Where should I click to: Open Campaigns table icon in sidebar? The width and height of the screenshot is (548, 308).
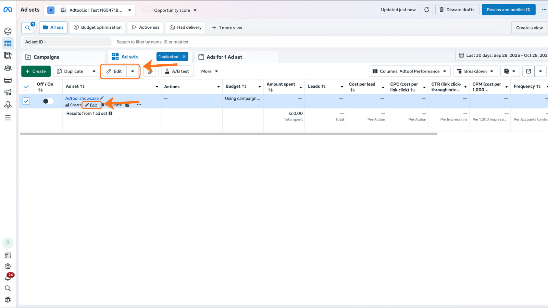click(x=8, y=43)
